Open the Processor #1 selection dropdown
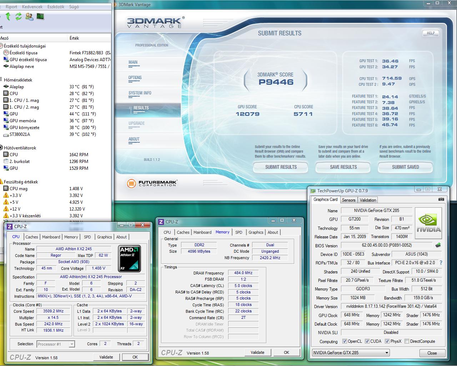Viewport: 457px width, 366px height. (55, 344)
